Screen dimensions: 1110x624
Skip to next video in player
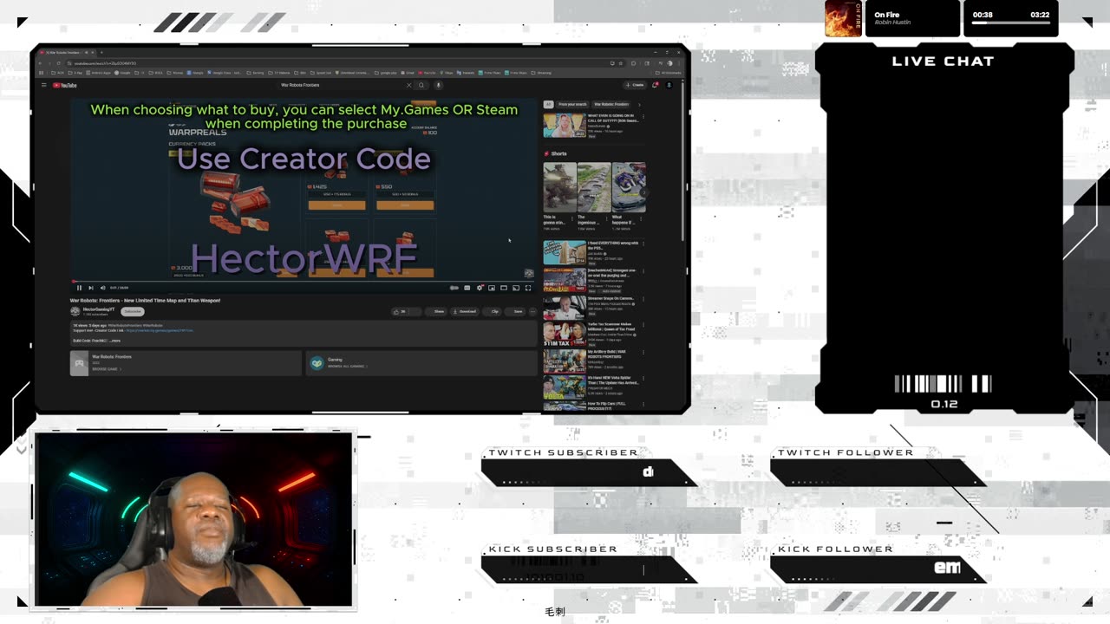click(x=91, y=287)
